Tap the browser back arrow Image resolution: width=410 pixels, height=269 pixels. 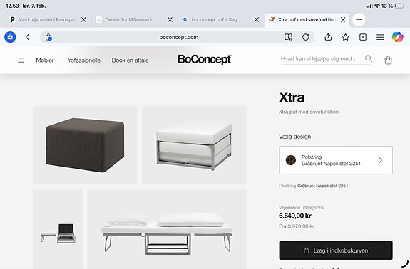tap(28, 37)
